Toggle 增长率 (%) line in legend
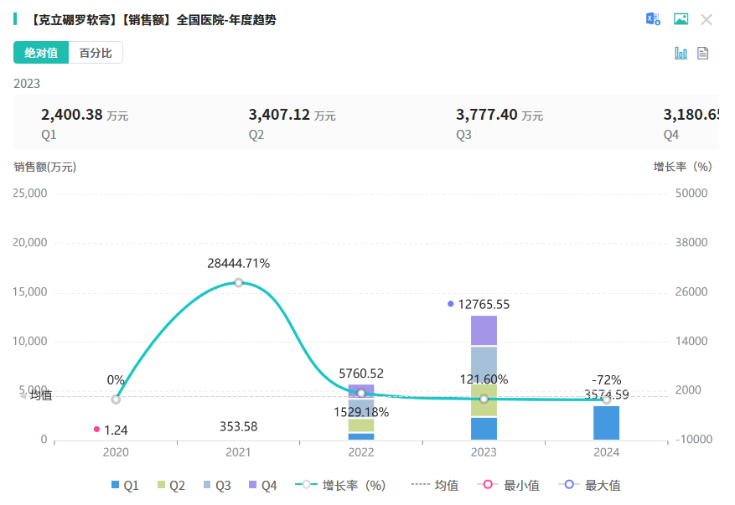 (340, 486)
